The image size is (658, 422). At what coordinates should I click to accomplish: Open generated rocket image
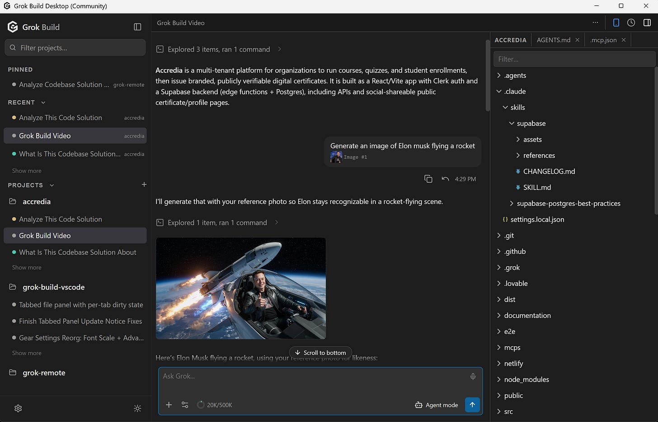pyautogui.click(x=241, y=288)
